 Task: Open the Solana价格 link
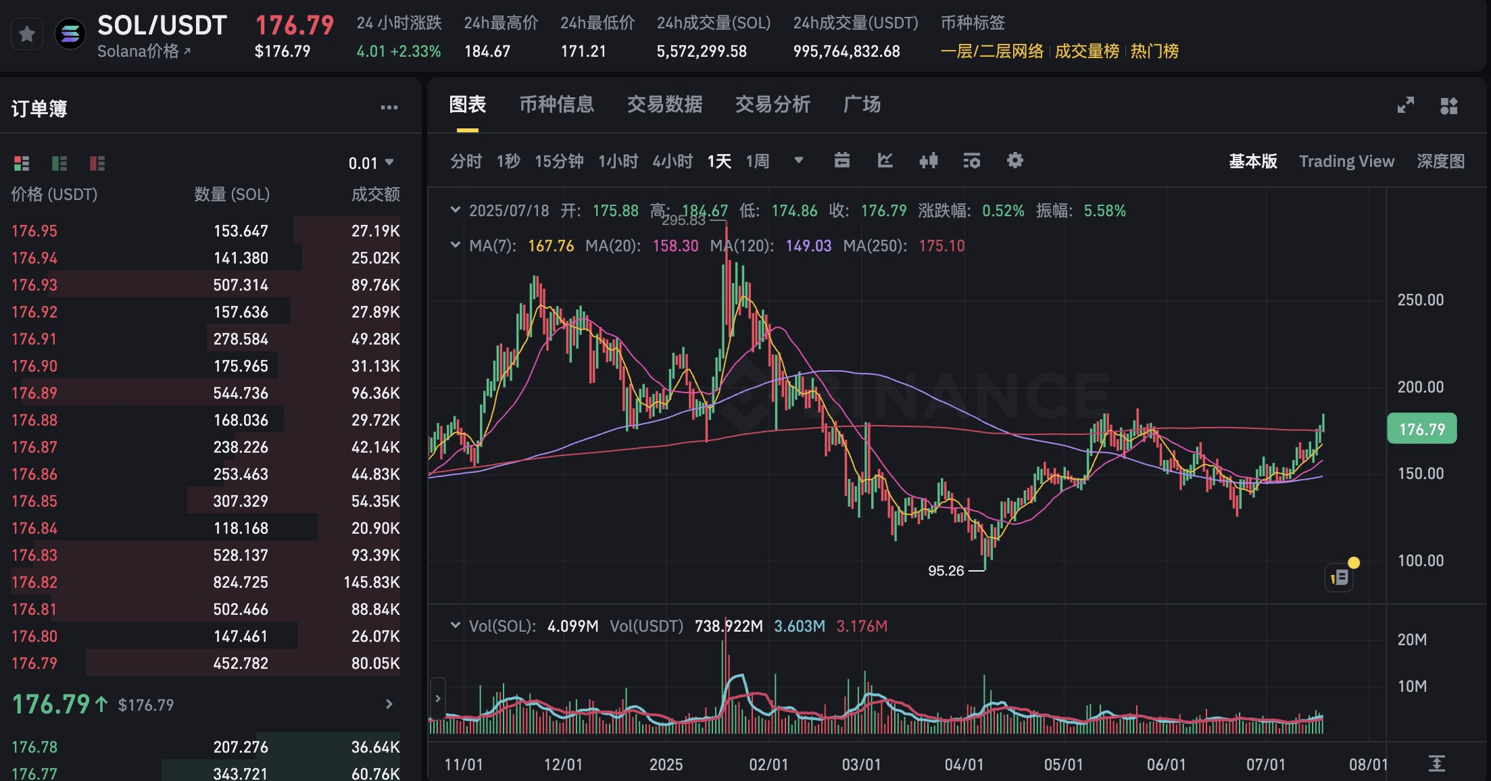click(x=144, y=51)
